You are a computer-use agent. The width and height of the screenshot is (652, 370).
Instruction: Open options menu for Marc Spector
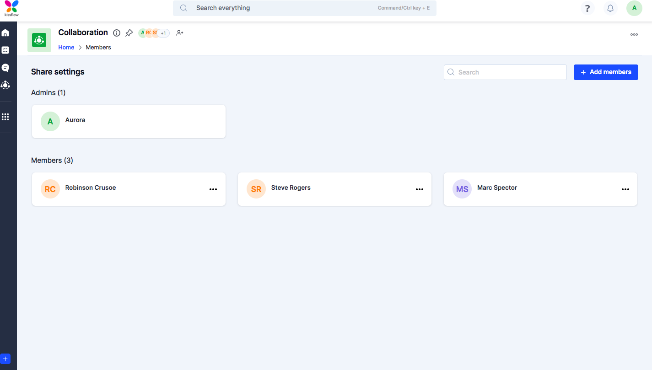click(x=625, y=189)
